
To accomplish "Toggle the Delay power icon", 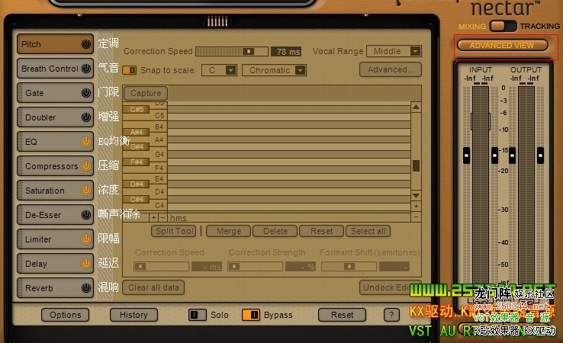I will pos(85,264).
